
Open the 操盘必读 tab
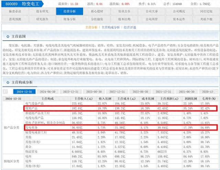pyautogui.click(x=15, y=11)
